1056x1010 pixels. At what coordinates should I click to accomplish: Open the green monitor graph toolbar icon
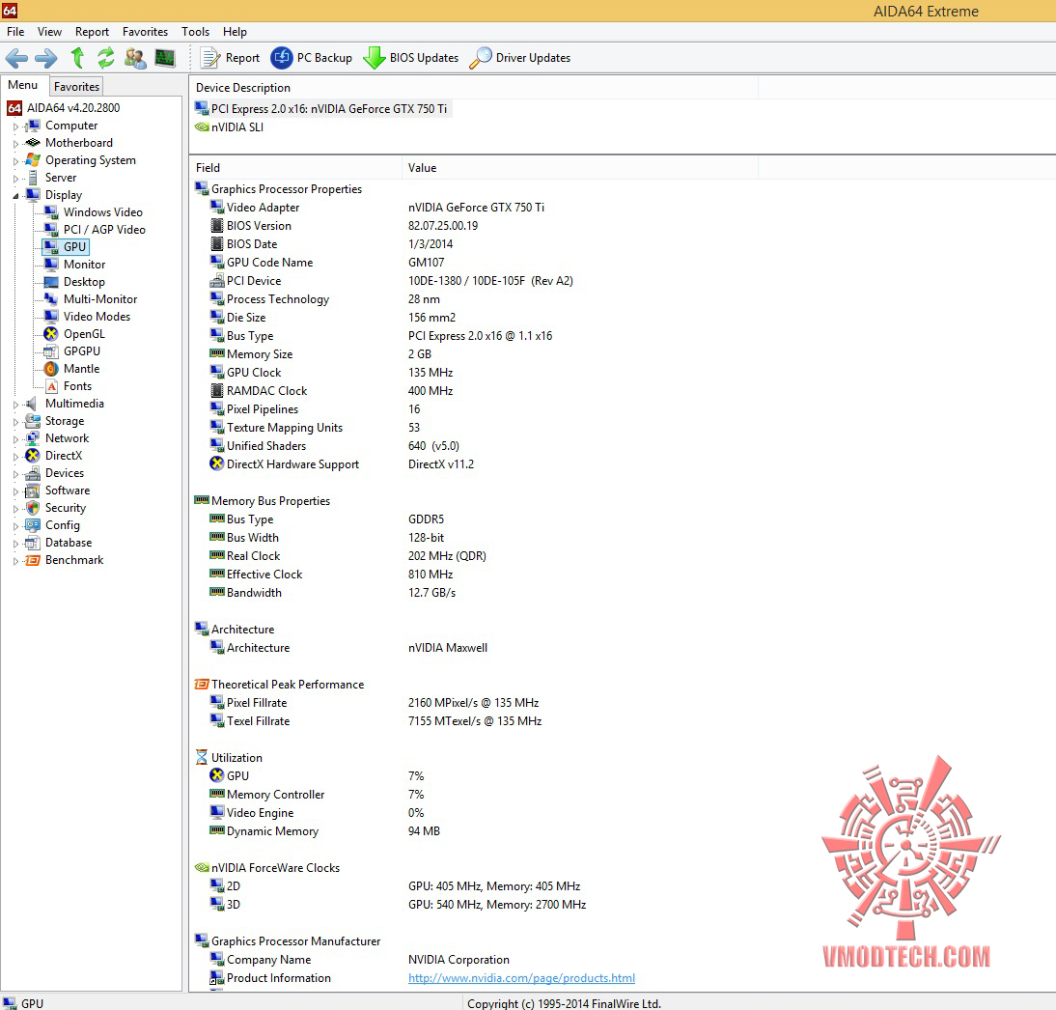(165, 58)
